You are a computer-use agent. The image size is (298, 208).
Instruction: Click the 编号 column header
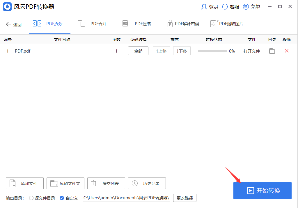click(8, 40)
